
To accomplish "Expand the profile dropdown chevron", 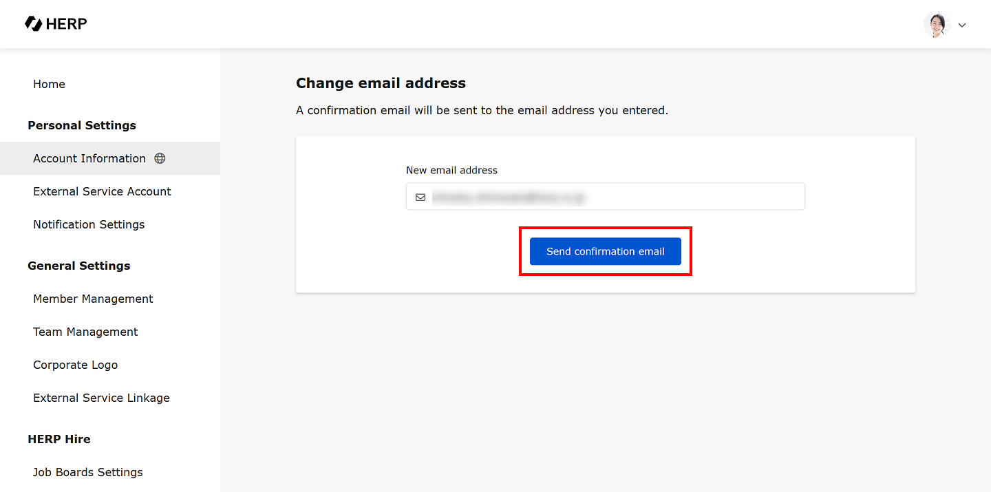I will tap(962, 25).
